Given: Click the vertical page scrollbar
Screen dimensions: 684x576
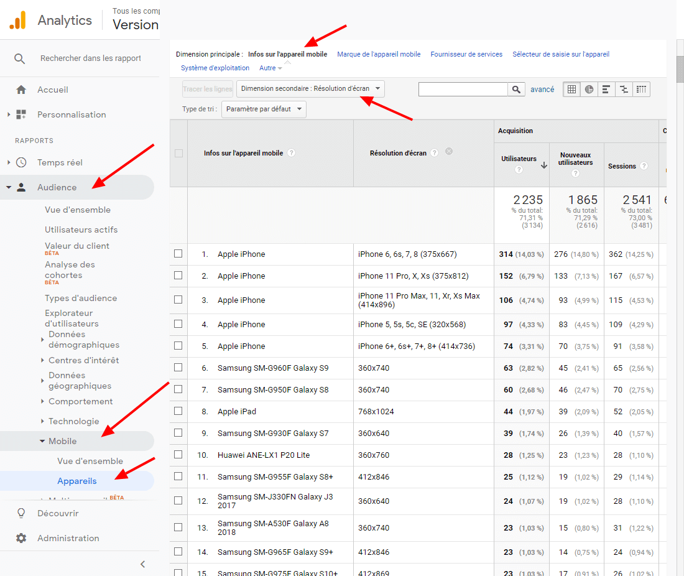Looking at the screenshot, I should (680, 68).
